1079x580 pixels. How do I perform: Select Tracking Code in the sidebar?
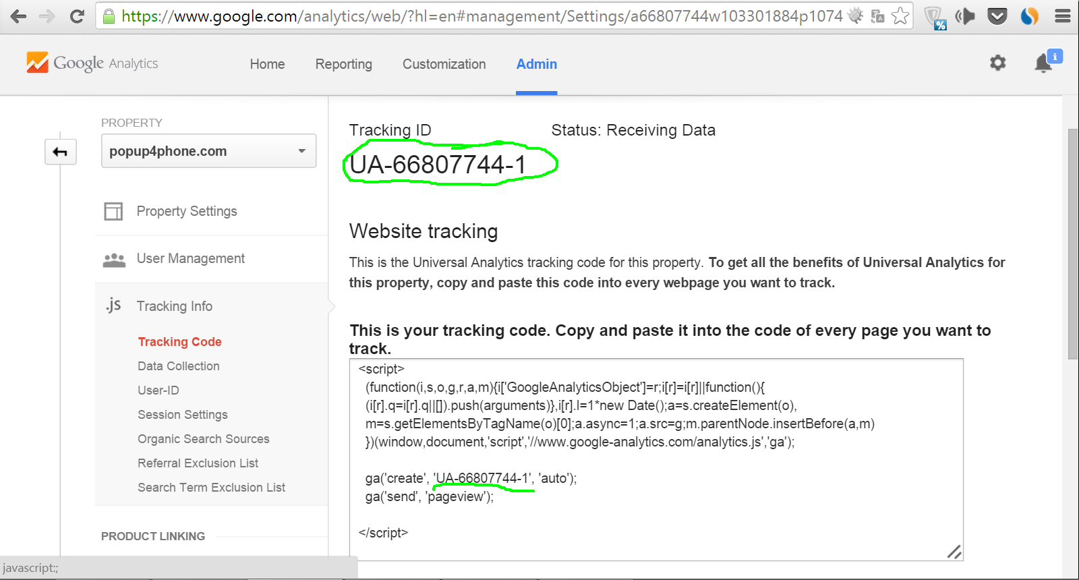[x=179, y=342]
